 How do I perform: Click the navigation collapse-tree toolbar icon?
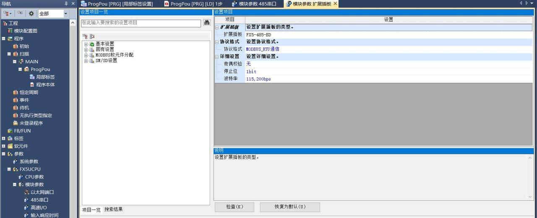(20, 13)
